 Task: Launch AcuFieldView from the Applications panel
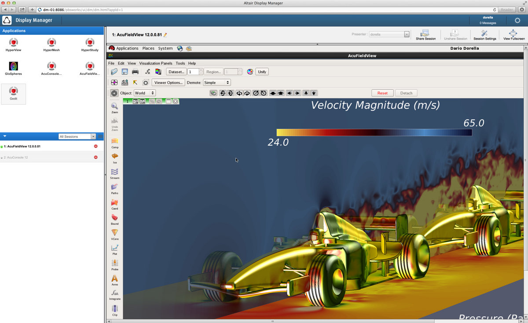point(90,69)
